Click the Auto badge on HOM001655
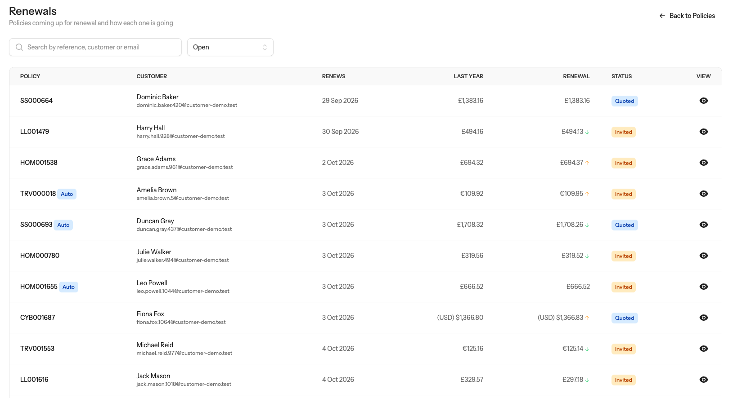 [68, 287]
